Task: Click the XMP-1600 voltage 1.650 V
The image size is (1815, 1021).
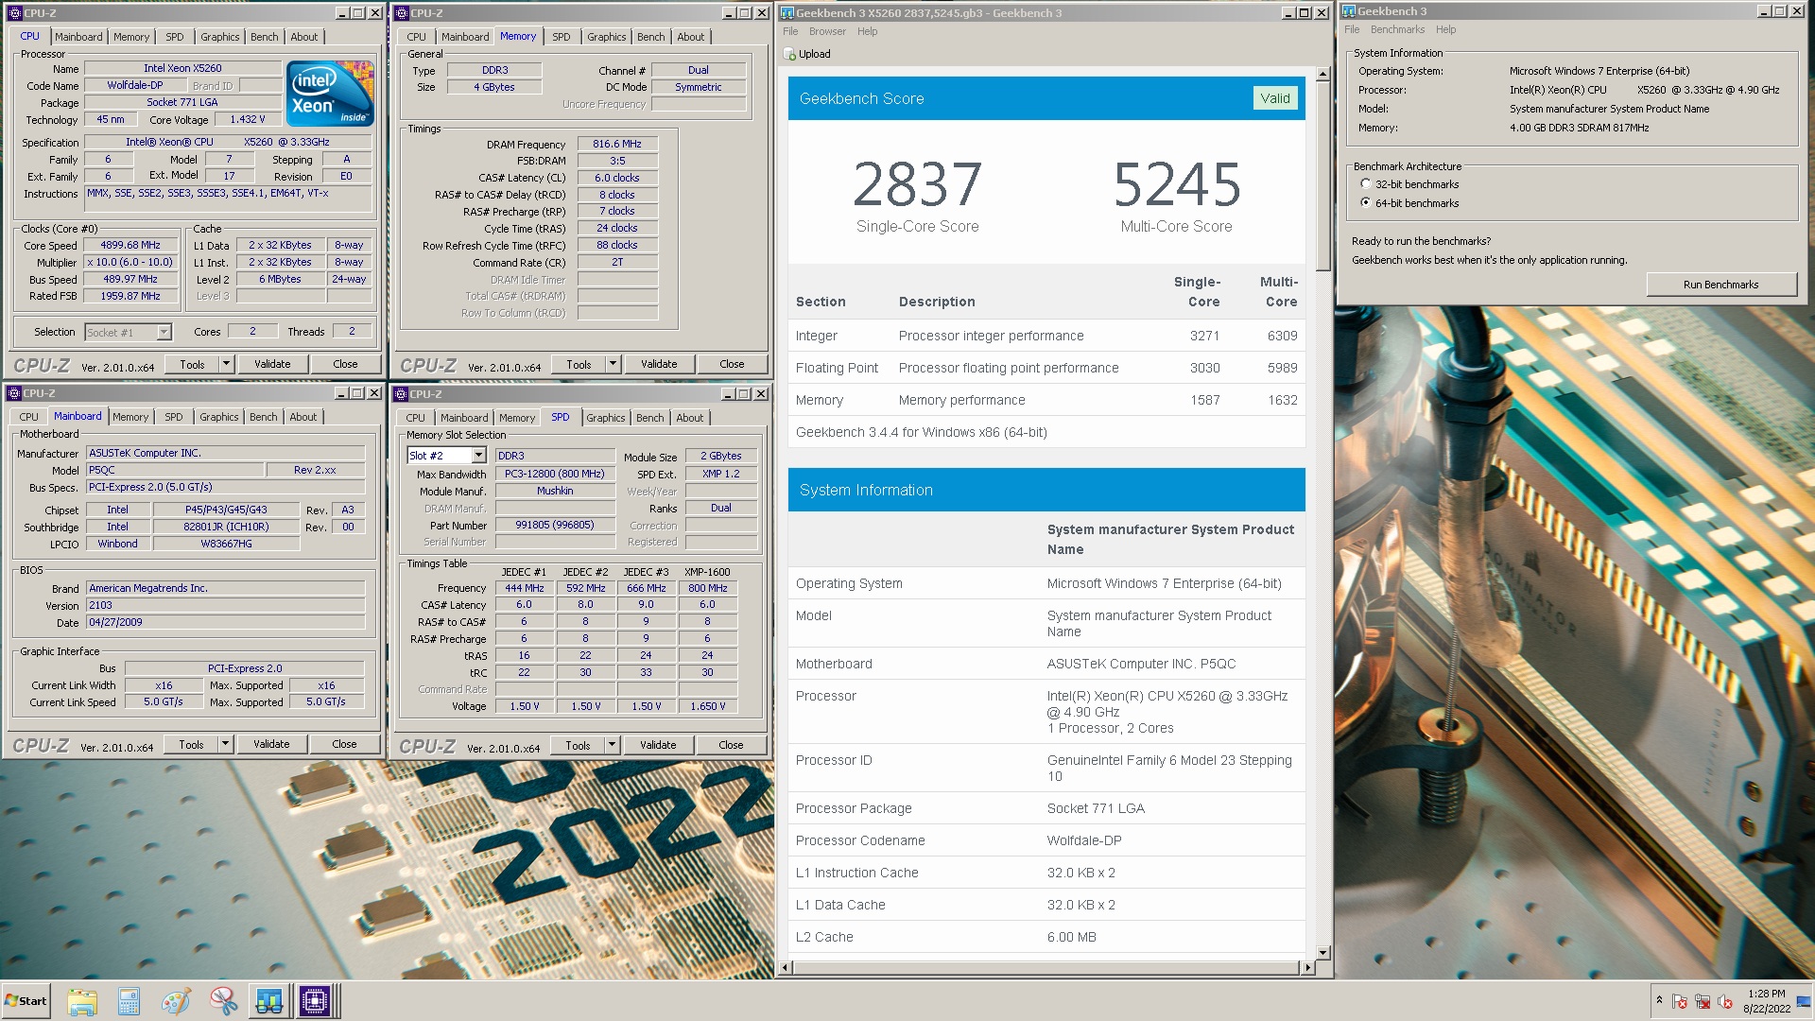Action: (x=707, y=706)
